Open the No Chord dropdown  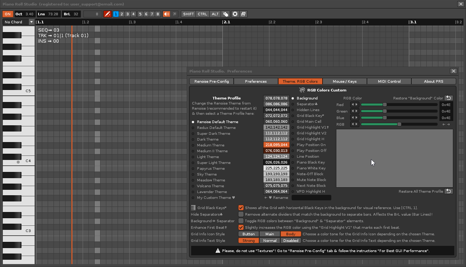point(19,22)
